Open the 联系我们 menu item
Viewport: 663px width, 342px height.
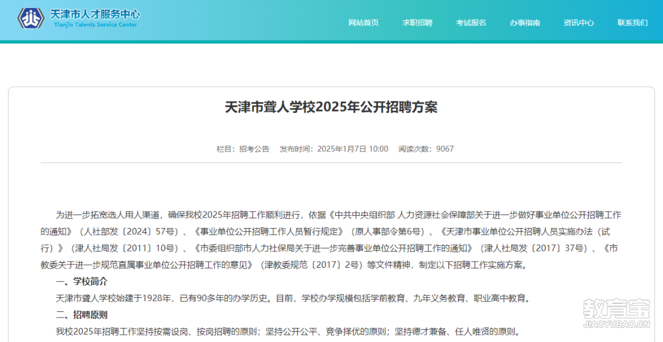[x=632, y=23]
